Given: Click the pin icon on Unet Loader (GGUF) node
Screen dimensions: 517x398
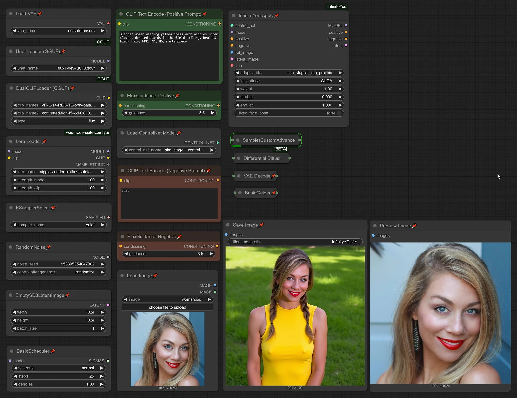Looking at the screenshot, I should (63, 51).
